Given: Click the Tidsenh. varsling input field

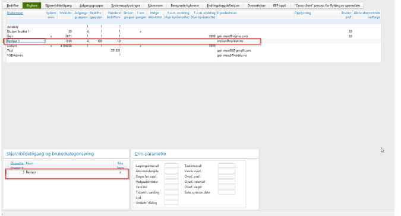Looking at the screenshot, I should click(x=171, y=192).
